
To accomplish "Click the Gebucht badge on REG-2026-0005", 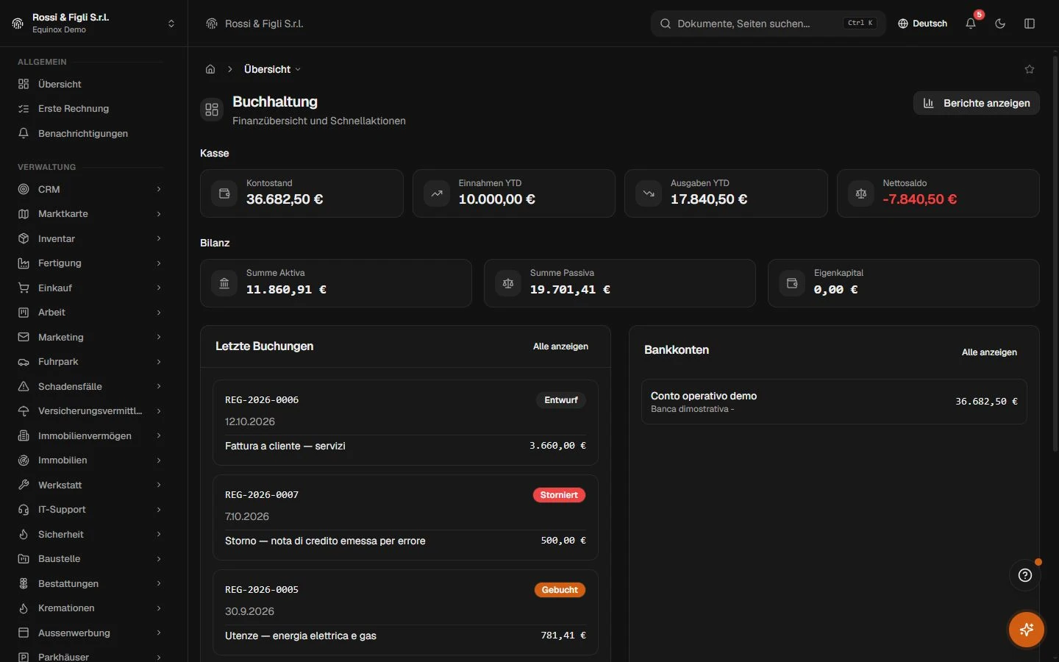I will (x=560, y=590).
